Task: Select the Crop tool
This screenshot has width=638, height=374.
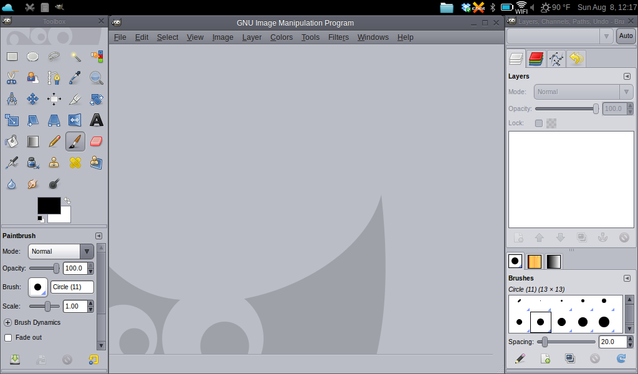Action: (x=75, y=99)
